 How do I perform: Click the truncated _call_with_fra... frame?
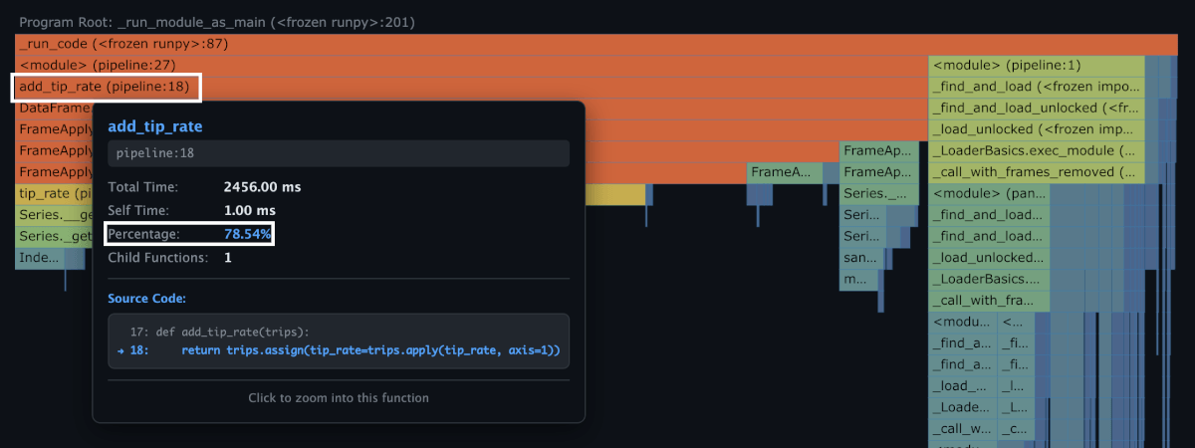tap(989, 302)
